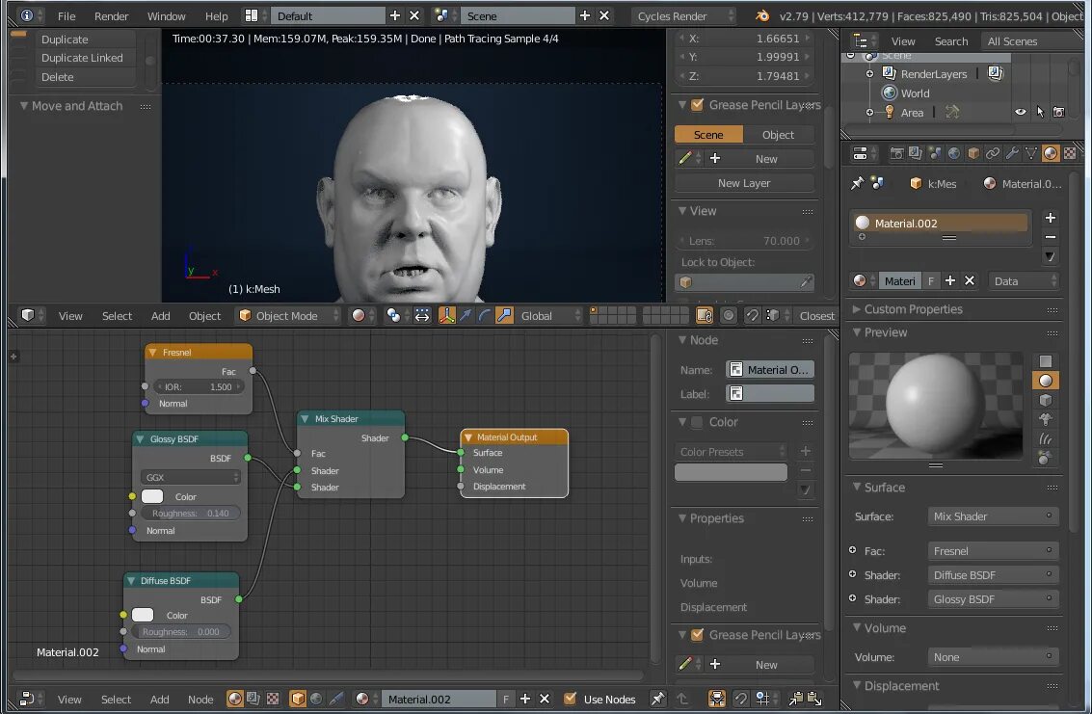Open the mesh Data triangle tab
Screen dimensions: 1092x714
(x=1031, y=153)
